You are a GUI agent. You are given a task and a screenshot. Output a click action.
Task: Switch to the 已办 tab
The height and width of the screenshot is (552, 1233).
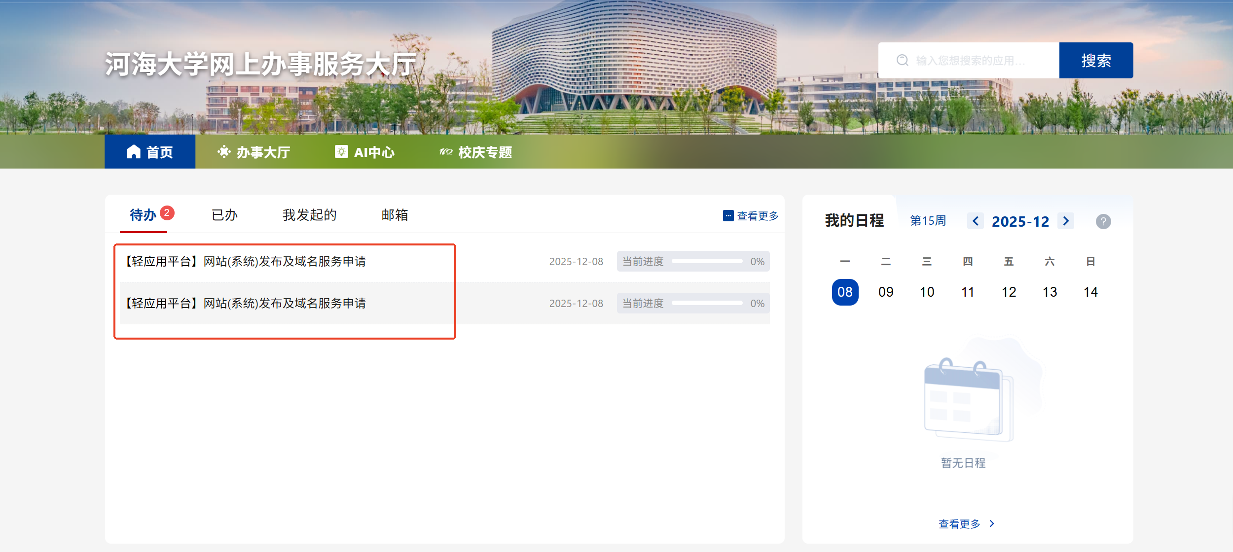pyautogui.click(x=224, y=215)
